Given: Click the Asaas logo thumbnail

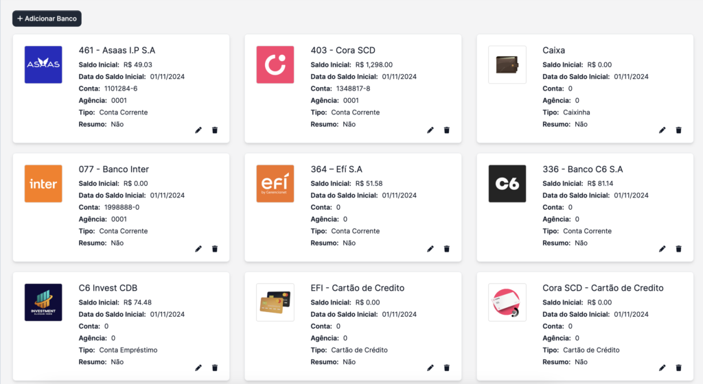Looking at the screenshot, I should pos(43,65).
